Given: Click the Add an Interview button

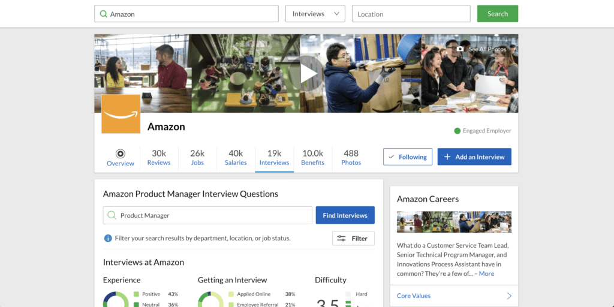Looking at the screenshot, I should point(474,156).
